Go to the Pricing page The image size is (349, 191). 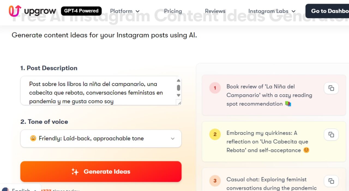173,11
